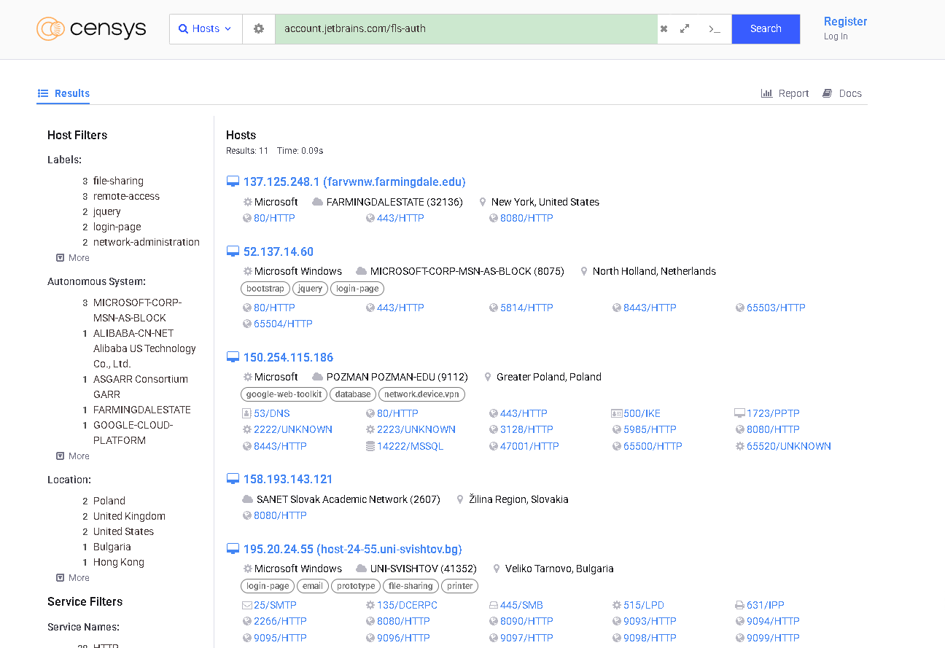Click the card icon beside 500/IKE
945x648 pixels.
617,413
